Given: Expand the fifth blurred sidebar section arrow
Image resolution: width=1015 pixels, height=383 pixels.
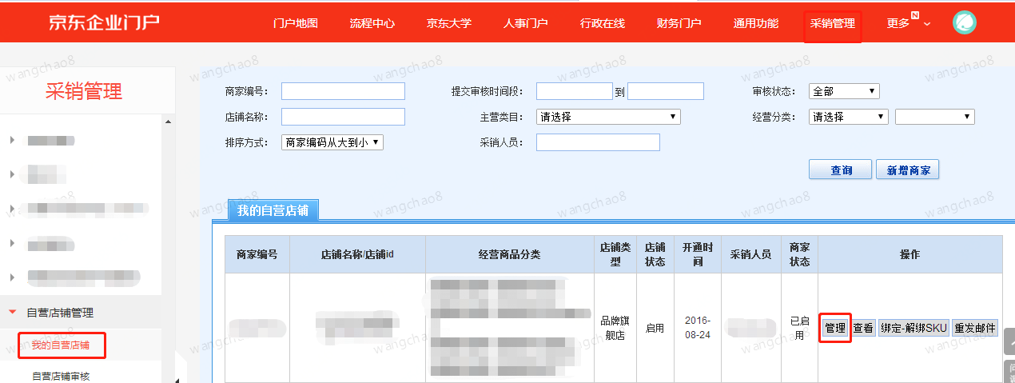Looking at the screenshot, I should click(13, 277).
